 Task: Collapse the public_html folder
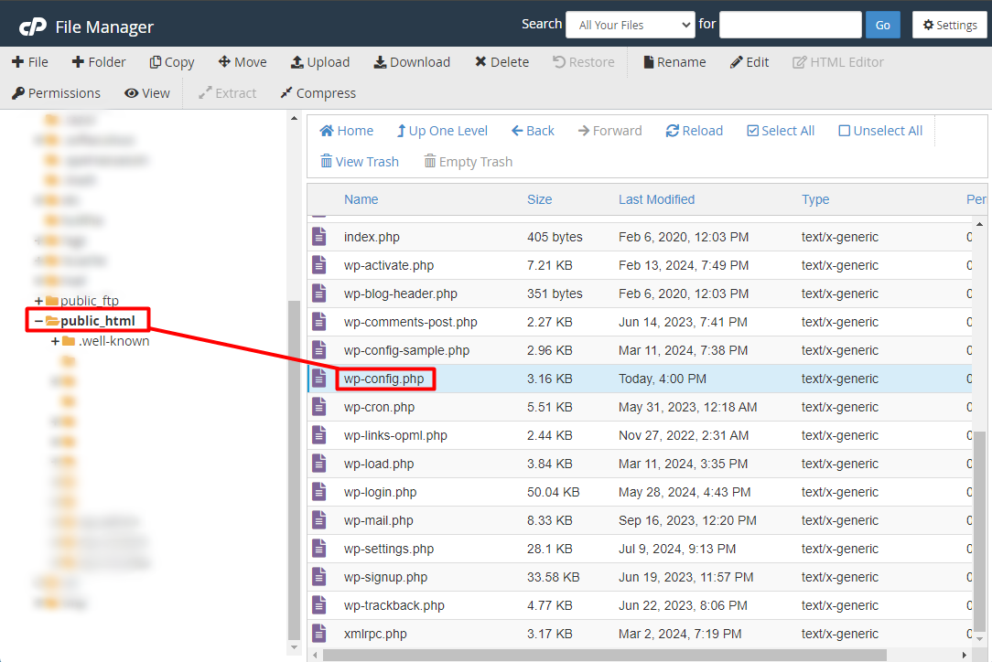point(38,321)
